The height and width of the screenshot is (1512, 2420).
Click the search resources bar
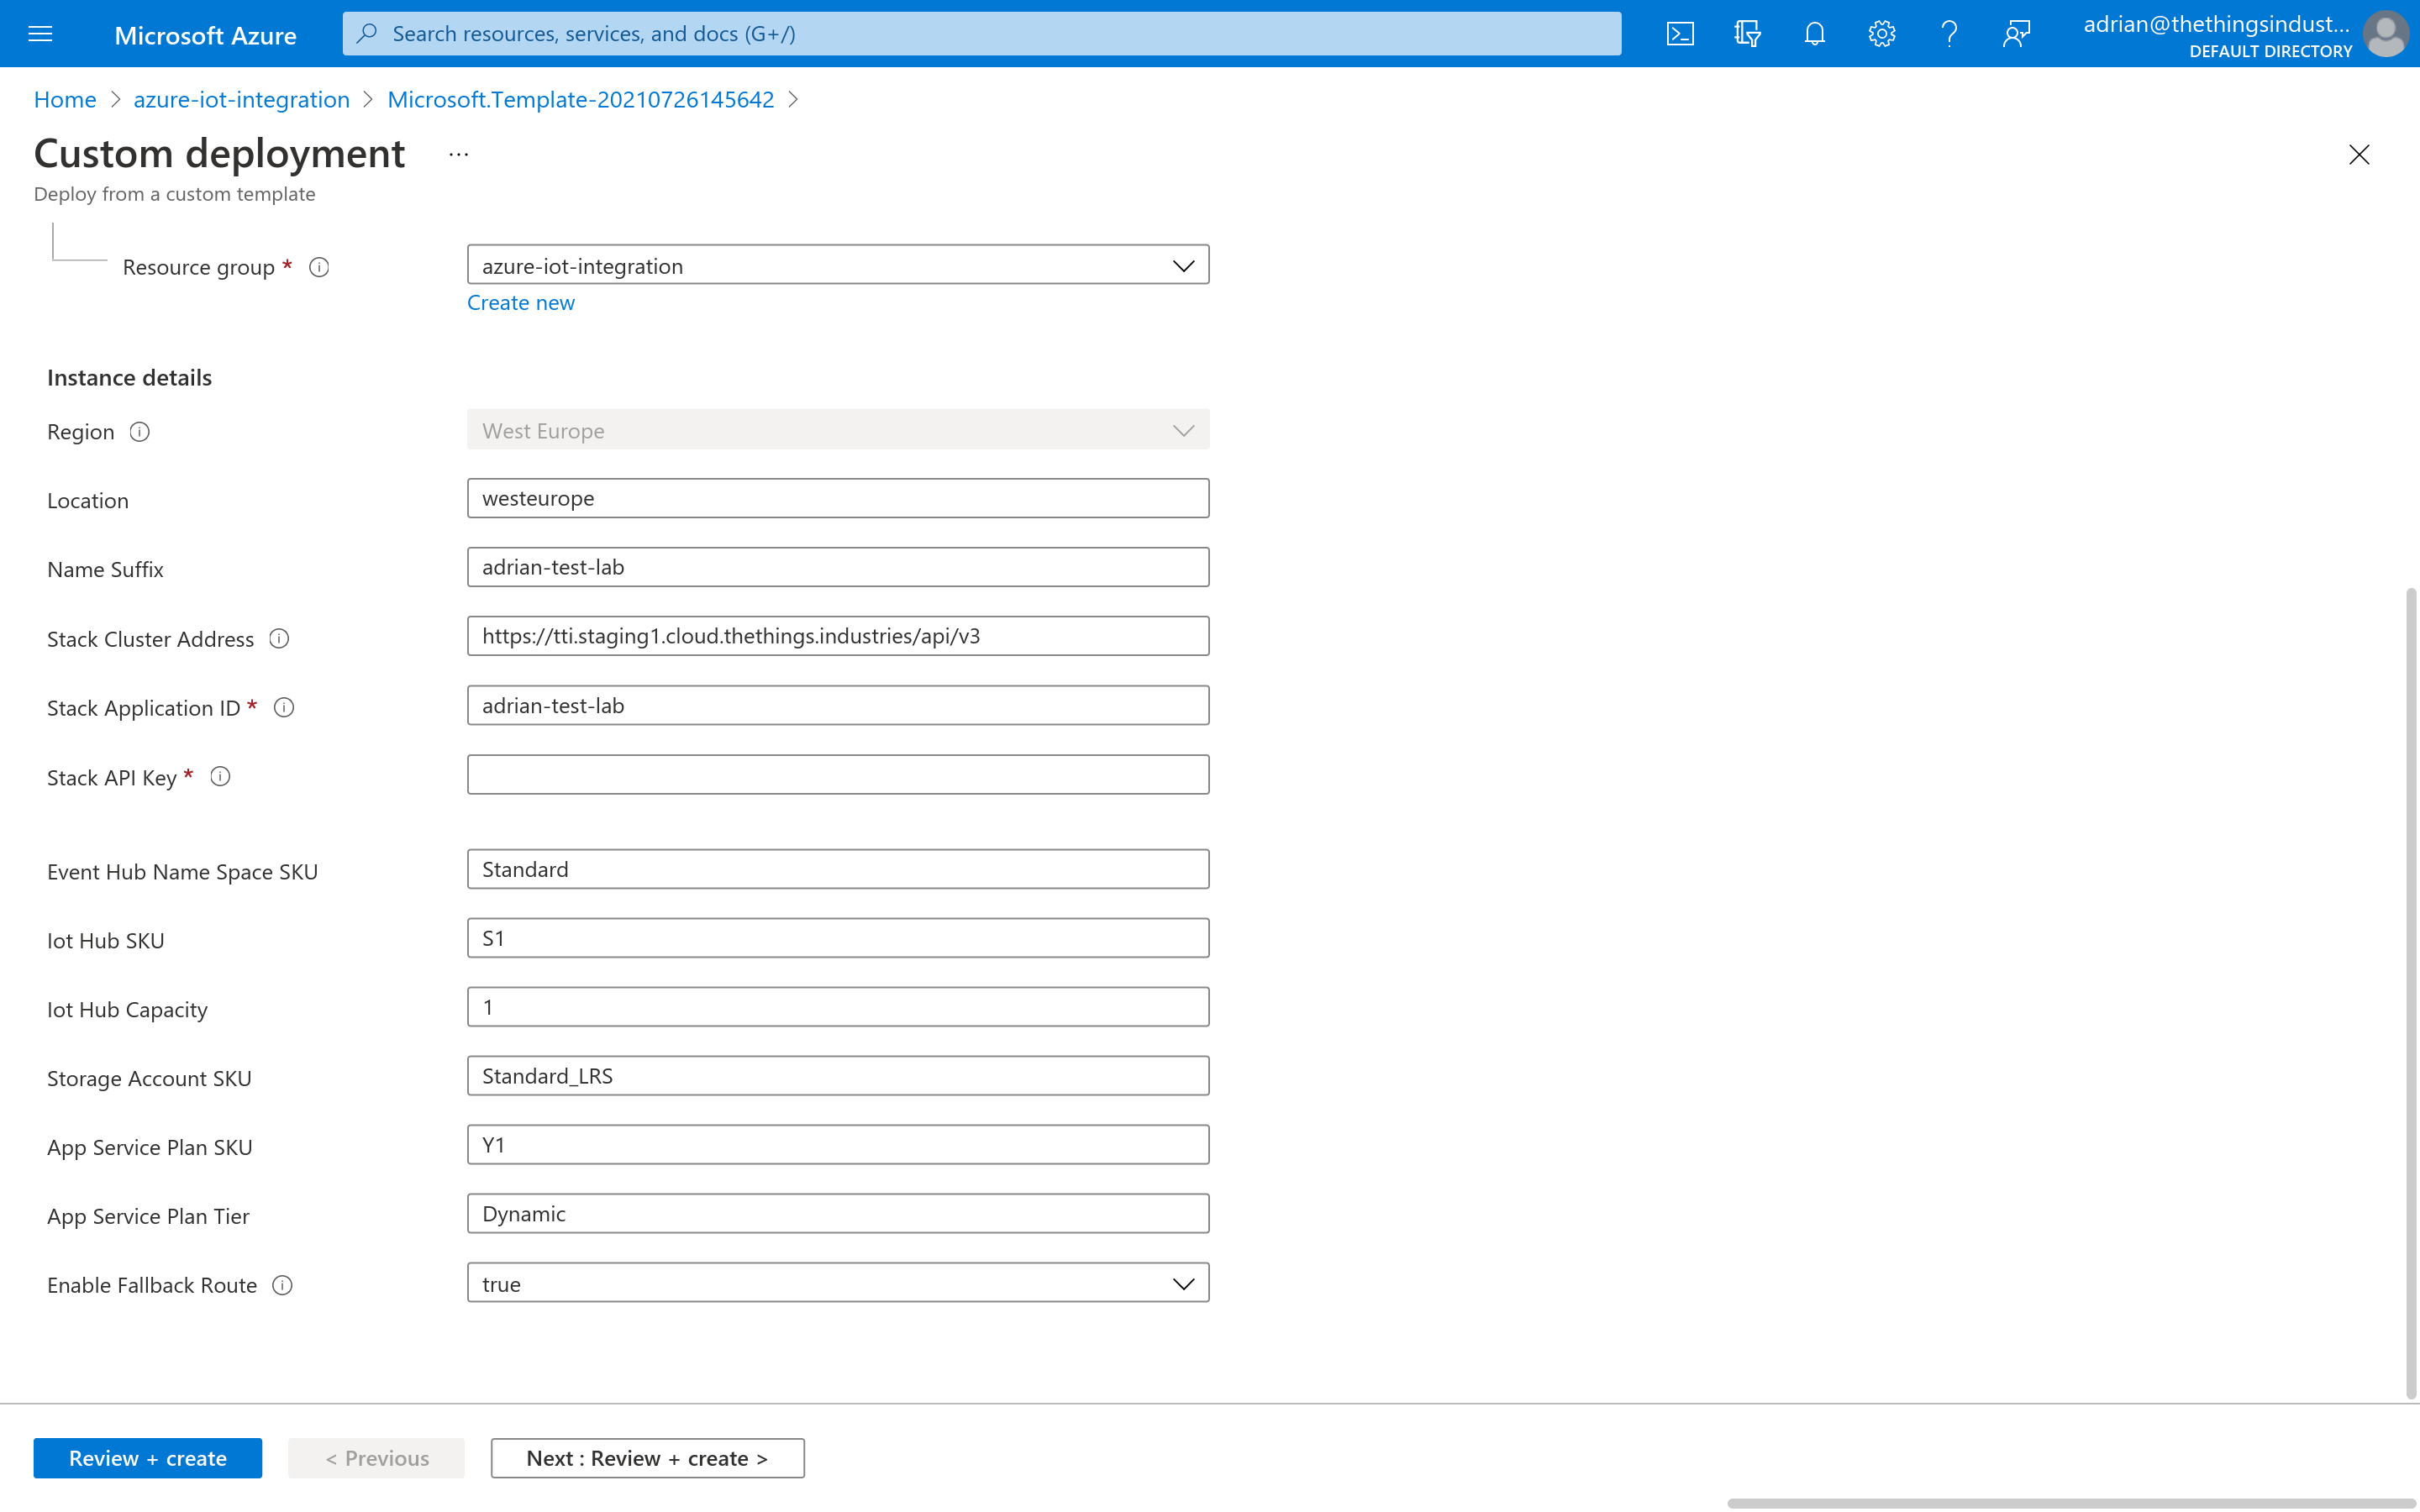tap(980, 33)
